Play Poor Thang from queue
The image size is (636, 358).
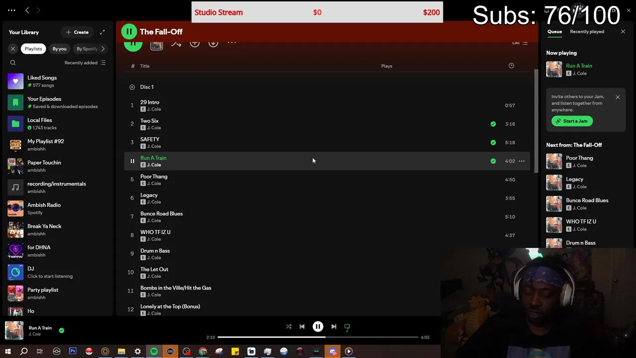[586, 161]
